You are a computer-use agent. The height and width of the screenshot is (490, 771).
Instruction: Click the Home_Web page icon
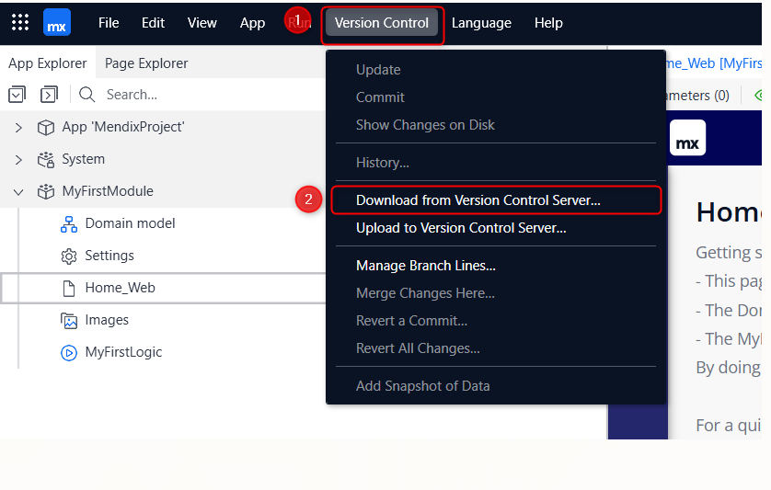69,289
